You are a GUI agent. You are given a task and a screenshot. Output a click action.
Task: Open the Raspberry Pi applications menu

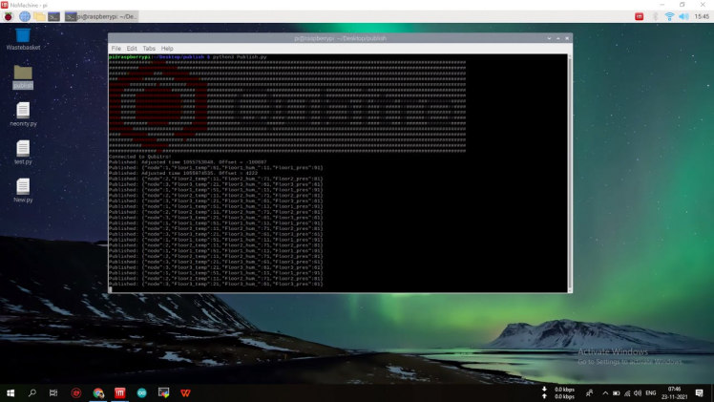coord(9,17)
